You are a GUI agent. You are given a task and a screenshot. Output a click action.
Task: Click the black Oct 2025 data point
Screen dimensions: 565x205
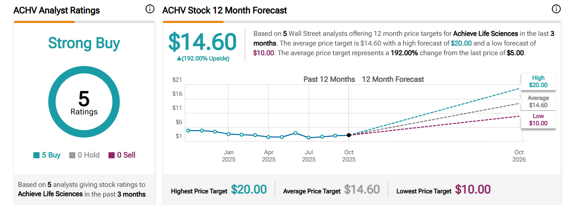[x=349, y=135]
